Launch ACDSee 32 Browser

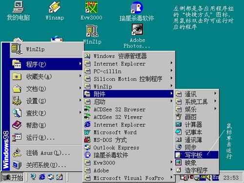129,109
